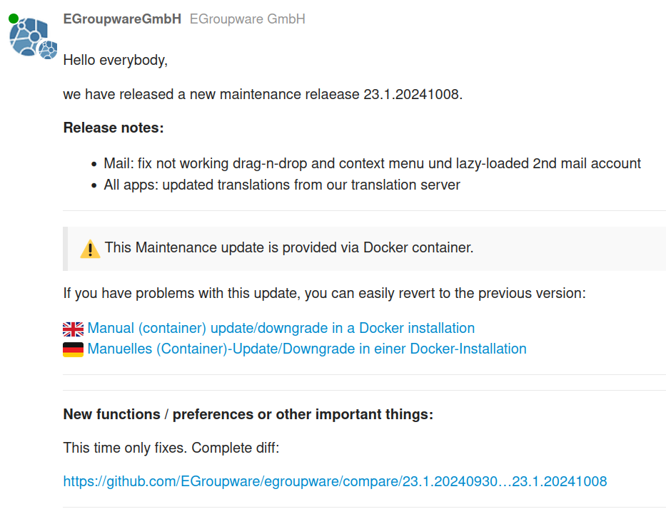
Task: Click the yellow warning triangle icon
Action: pyautogui.click(x=90, y=249)
